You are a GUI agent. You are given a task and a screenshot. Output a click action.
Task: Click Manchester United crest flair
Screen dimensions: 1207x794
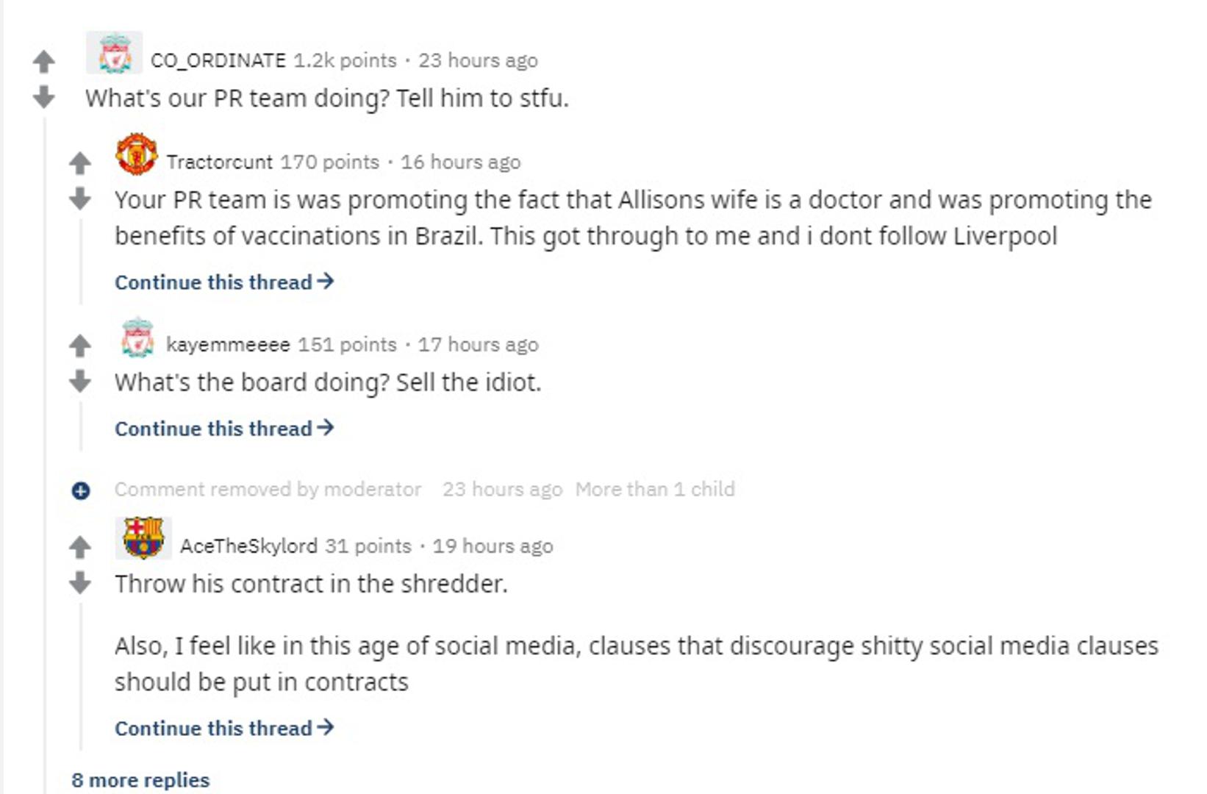137,154
